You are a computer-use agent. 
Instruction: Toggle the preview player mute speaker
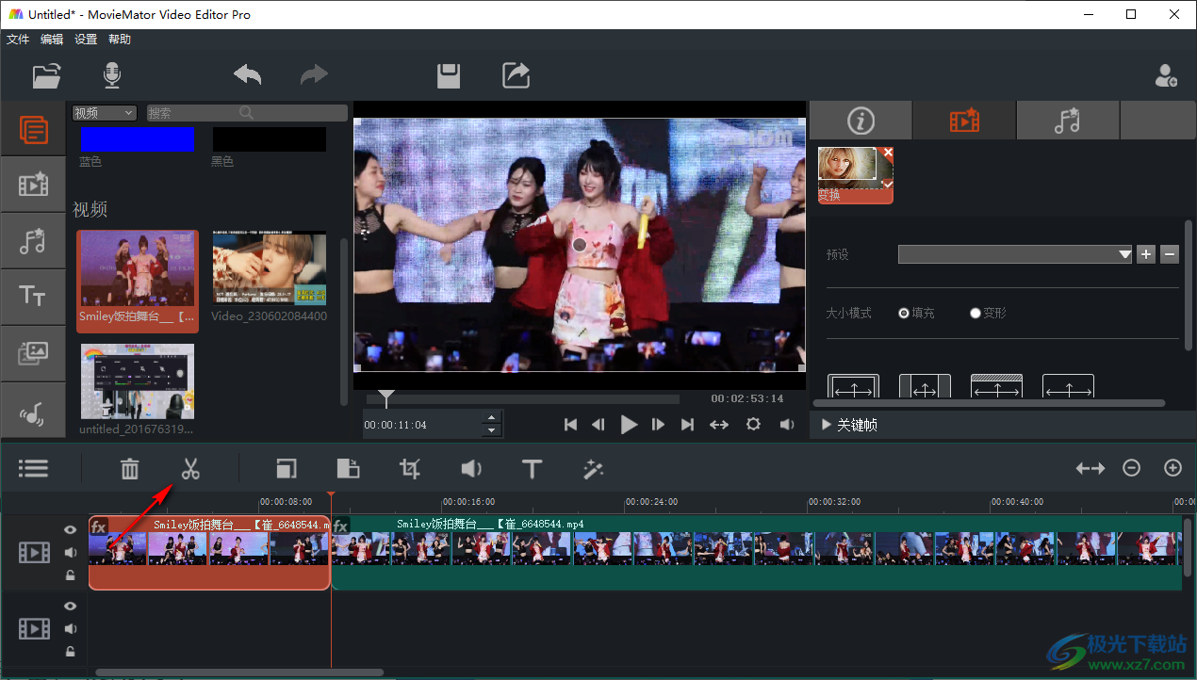tap(787, 425)
